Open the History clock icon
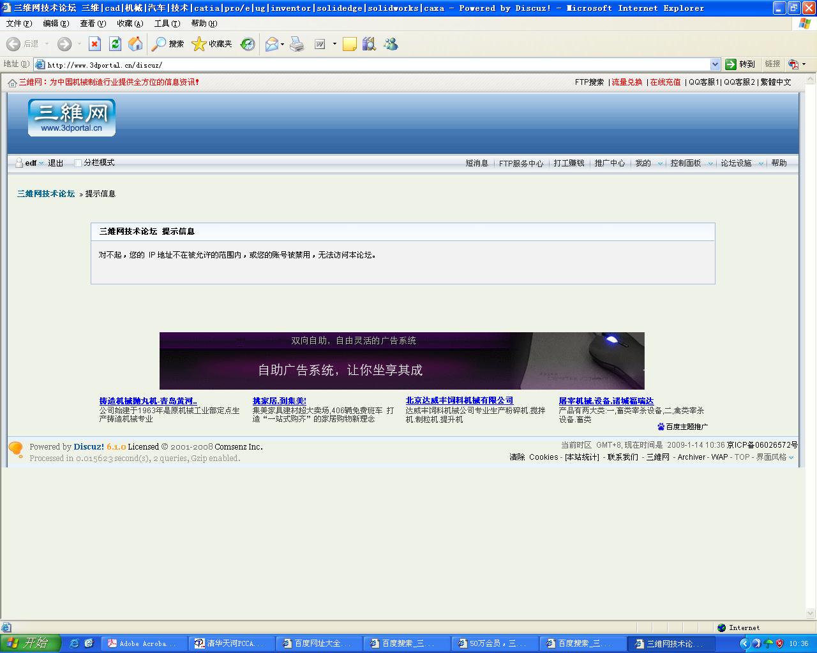 pyautogui.click(x=248, y=43)
